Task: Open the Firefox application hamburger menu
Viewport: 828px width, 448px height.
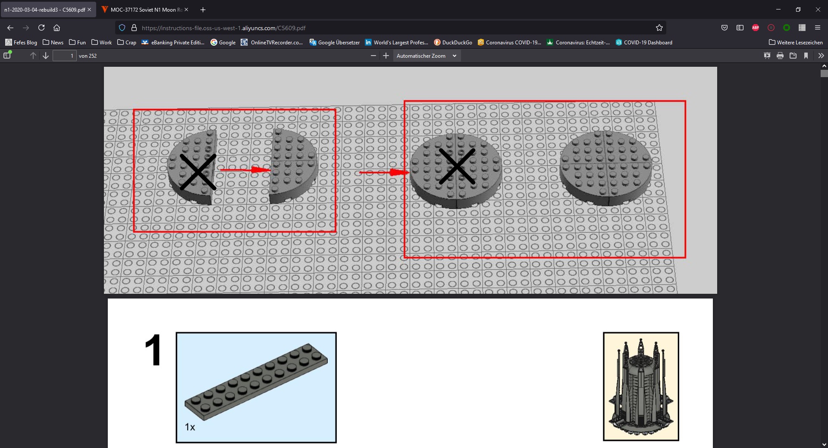Action: click(817, 28)
